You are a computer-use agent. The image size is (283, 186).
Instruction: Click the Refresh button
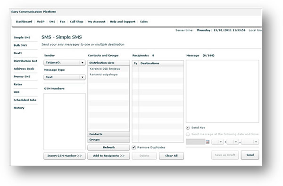point(108,147)
